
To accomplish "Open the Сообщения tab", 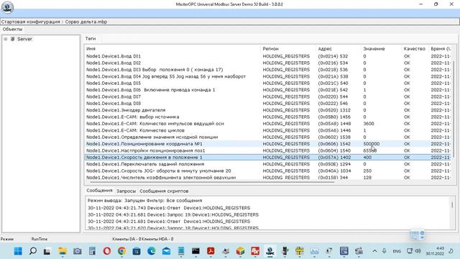I will (x=99, y=191).
